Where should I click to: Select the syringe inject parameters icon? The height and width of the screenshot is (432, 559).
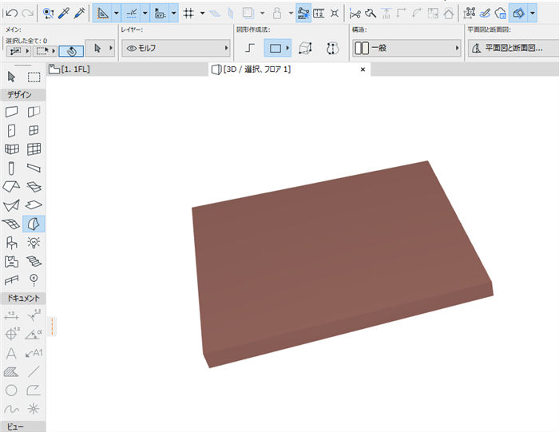click(x=79, y=14)
